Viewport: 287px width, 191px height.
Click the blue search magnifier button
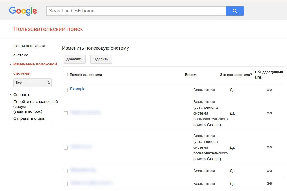(x=235, y=11)
